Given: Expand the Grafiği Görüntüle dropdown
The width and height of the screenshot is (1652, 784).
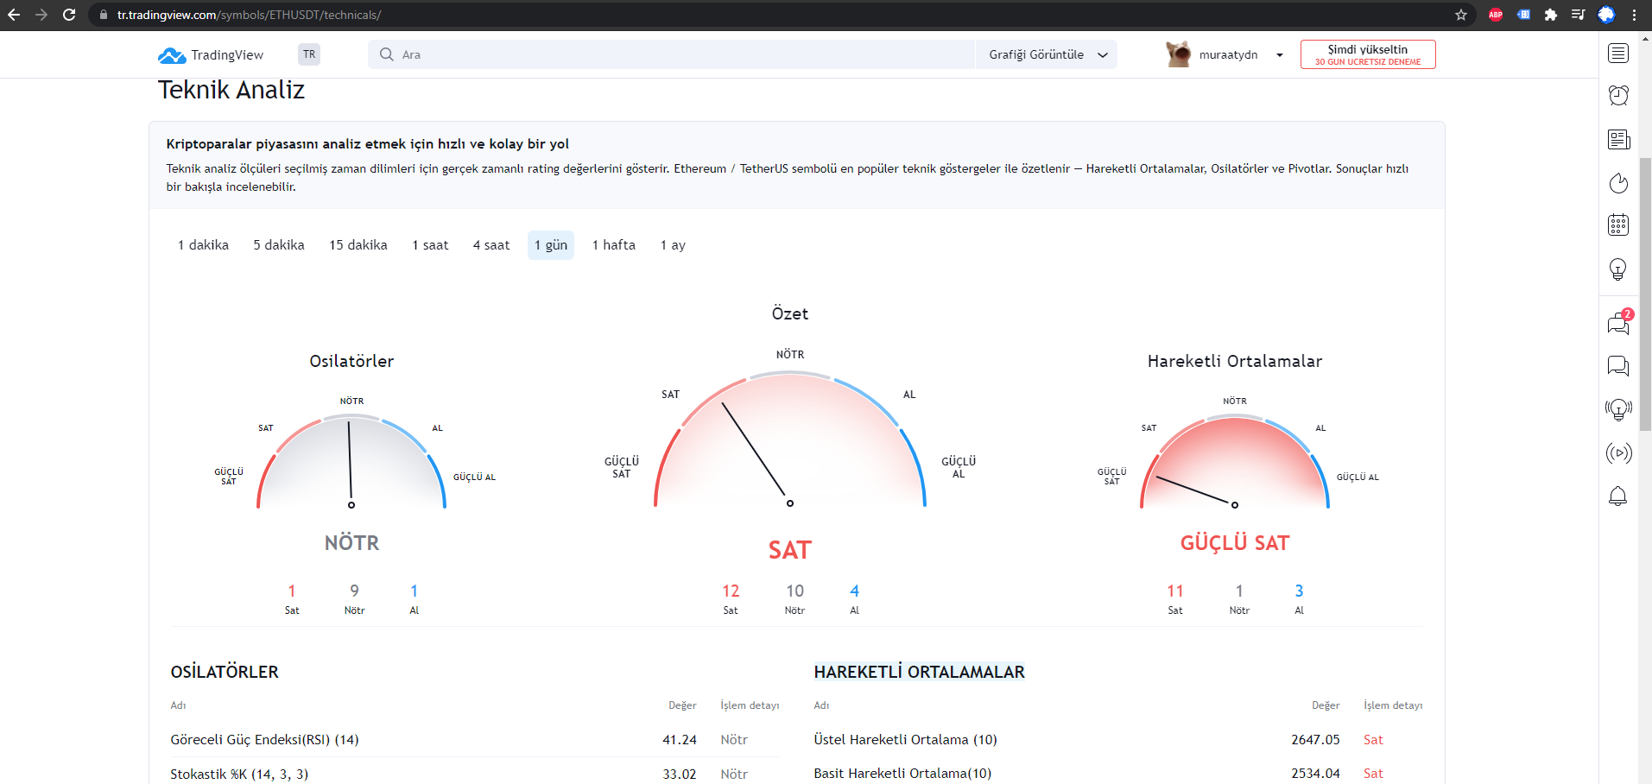Looking at the screenshot, I should point(1048,54).
